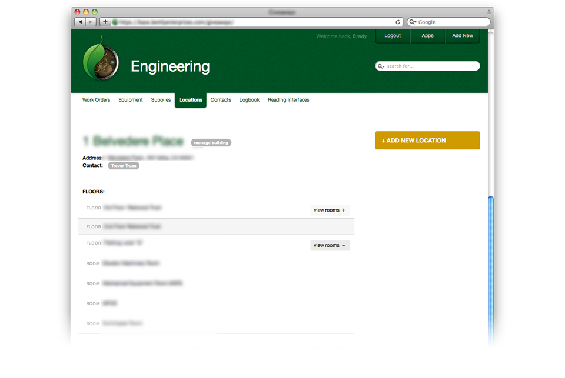The width and height of the screenshot is (565, 378).
Task: Click the 'search for...' field
Action: pos(427,66)
